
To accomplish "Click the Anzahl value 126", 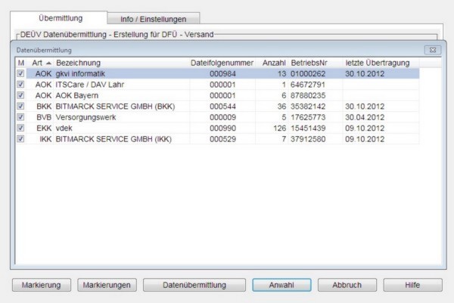I will click(x=280, y=128).
